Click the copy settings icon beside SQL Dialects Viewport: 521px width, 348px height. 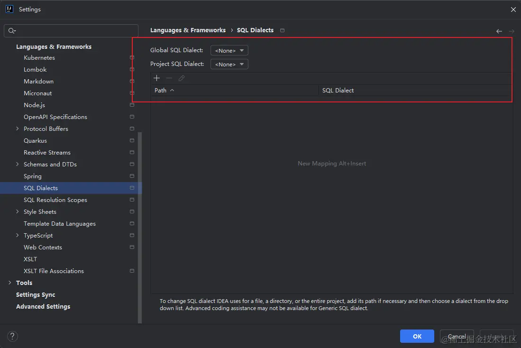tap(282, 30)
